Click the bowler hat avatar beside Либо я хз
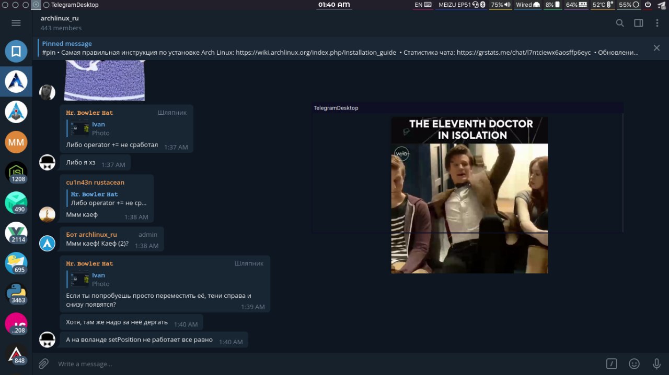 tap(48, 162)
